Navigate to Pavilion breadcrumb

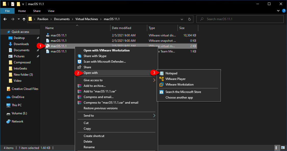point(43,19)
